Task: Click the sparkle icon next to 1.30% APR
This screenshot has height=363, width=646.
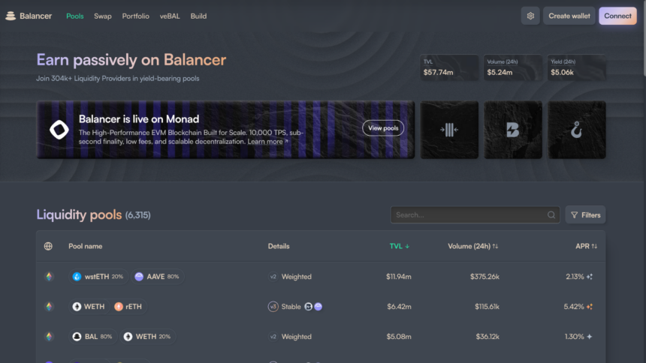Action: point(590,337)
